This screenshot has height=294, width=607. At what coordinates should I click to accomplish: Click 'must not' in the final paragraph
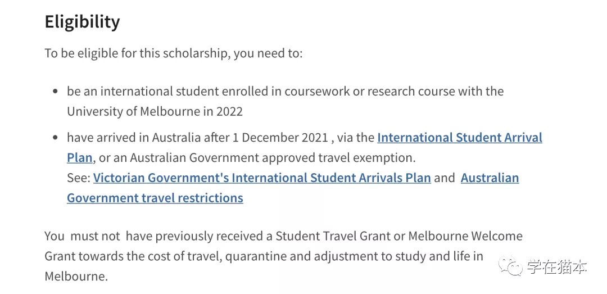point(95,236)
